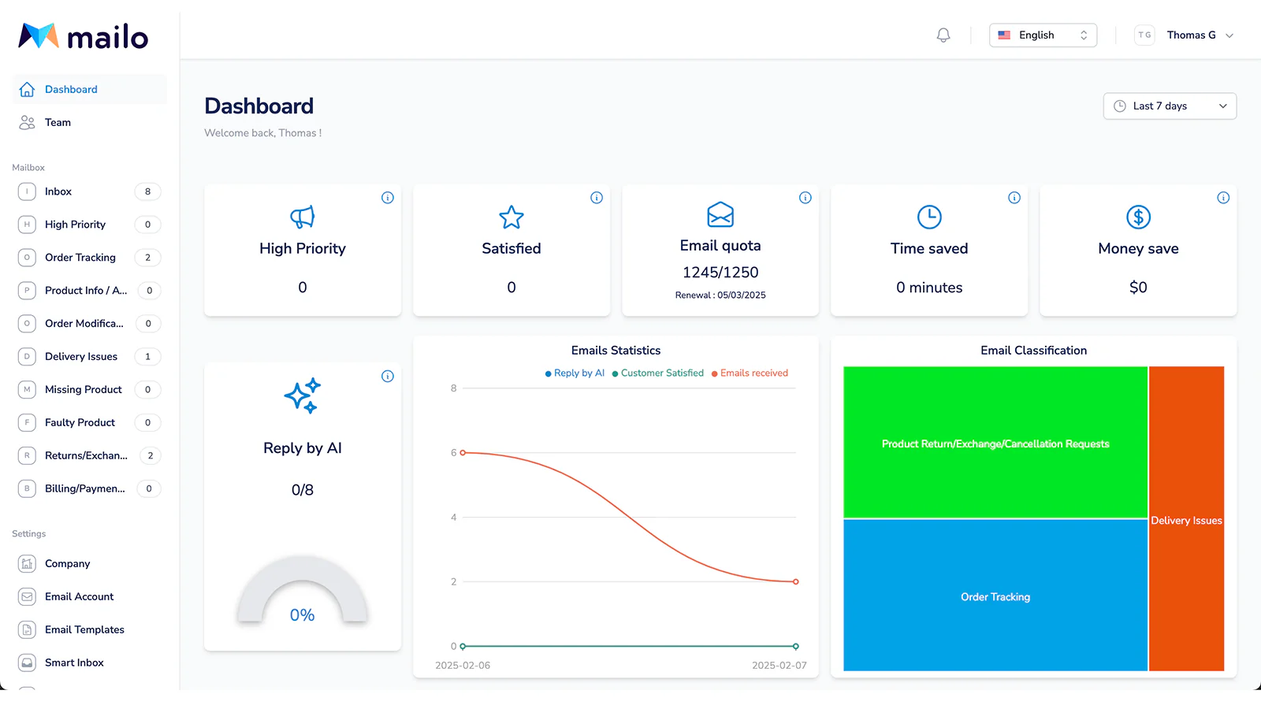
Task: Toggle Emails received legend series
Action: pyautogui.click(x=750, y=373)
